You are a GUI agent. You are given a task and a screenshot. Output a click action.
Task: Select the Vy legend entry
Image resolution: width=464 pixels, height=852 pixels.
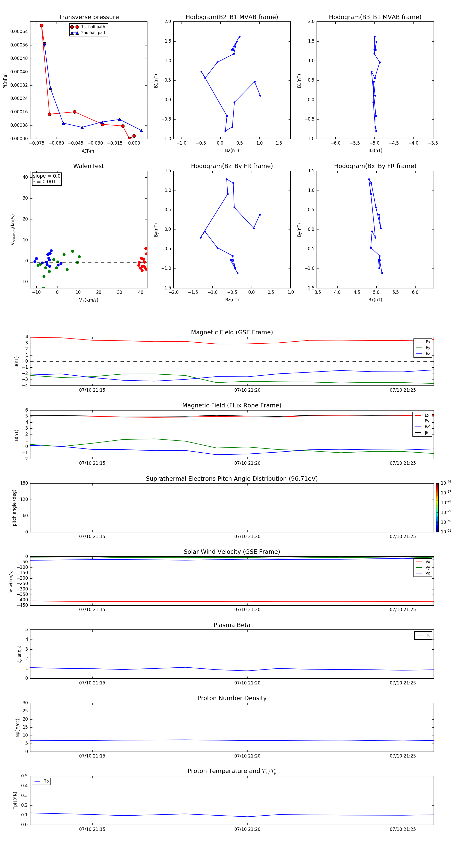423,567
